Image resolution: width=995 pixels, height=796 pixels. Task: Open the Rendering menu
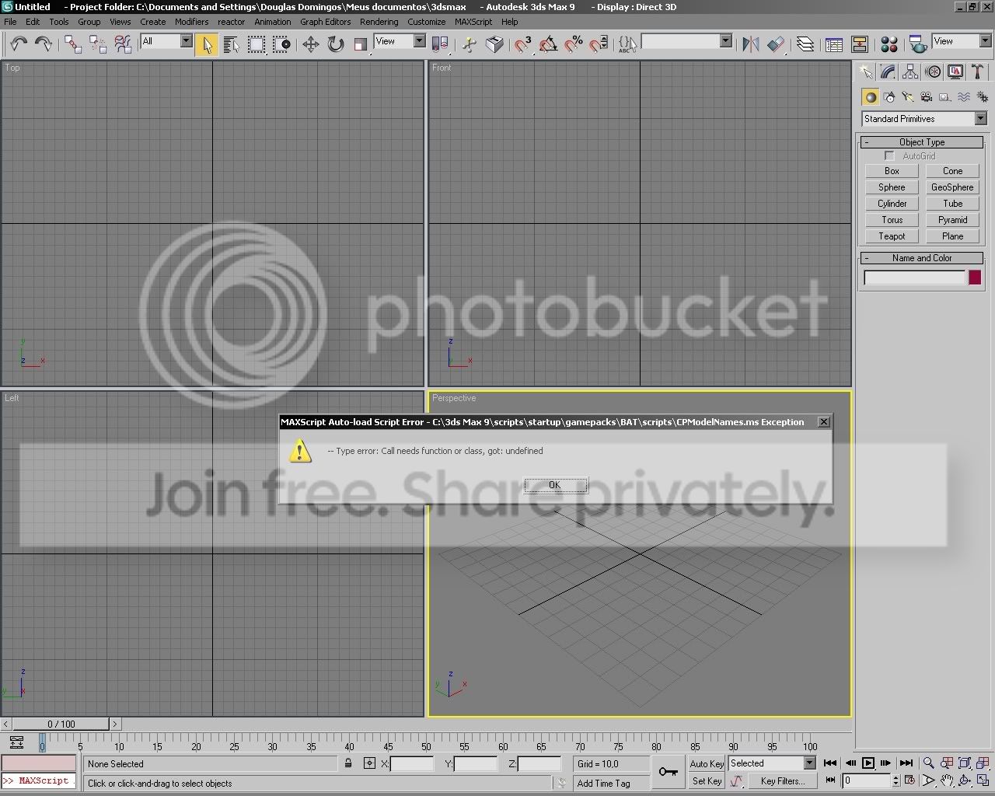click(379, 22)
